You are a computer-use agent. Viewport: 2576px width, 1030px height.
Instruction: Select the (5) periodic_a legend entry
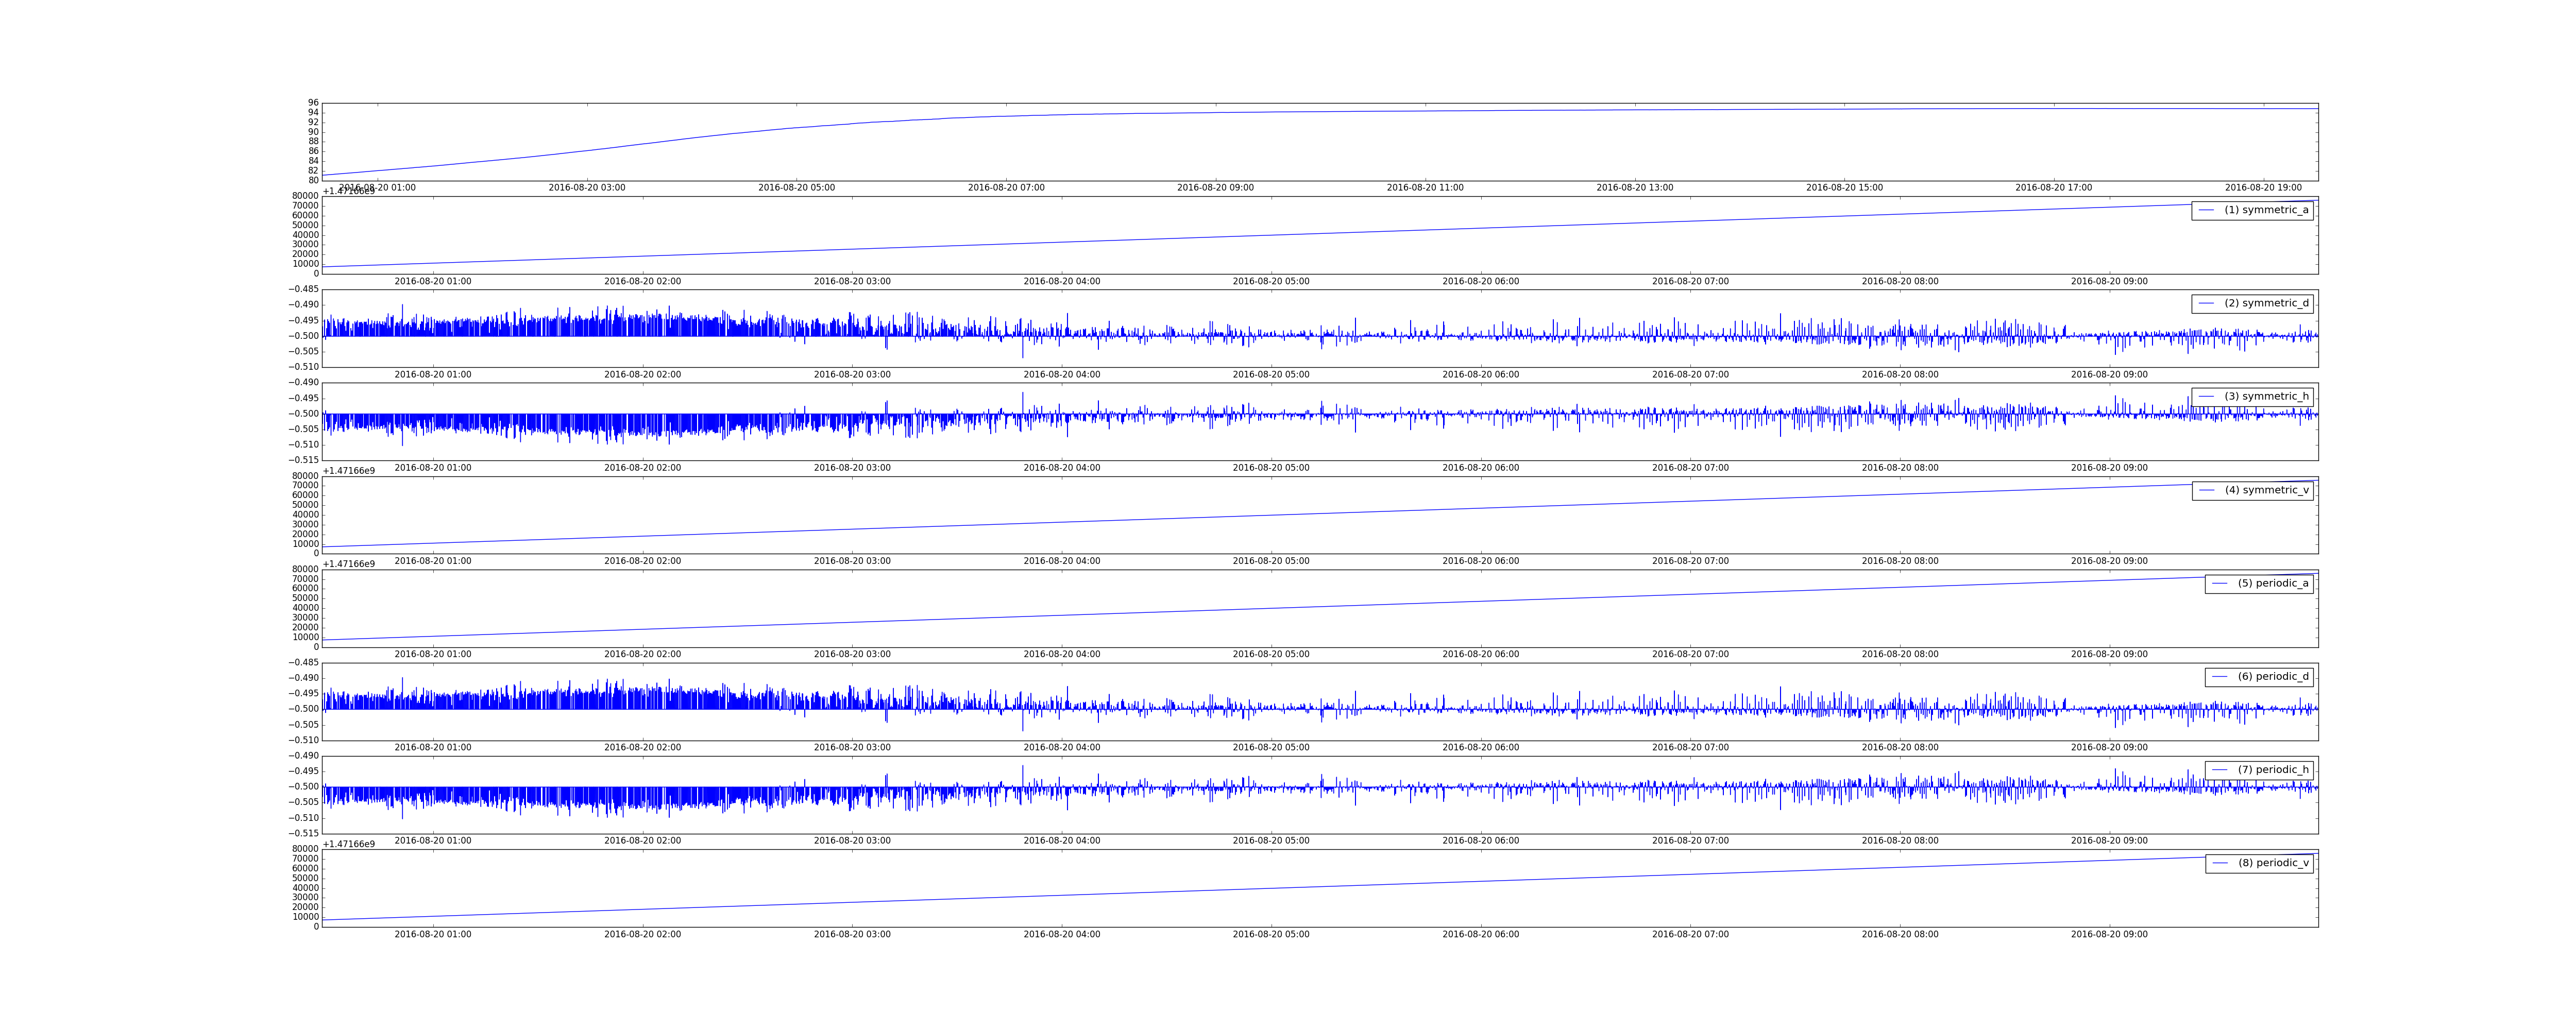[2273, 583]
